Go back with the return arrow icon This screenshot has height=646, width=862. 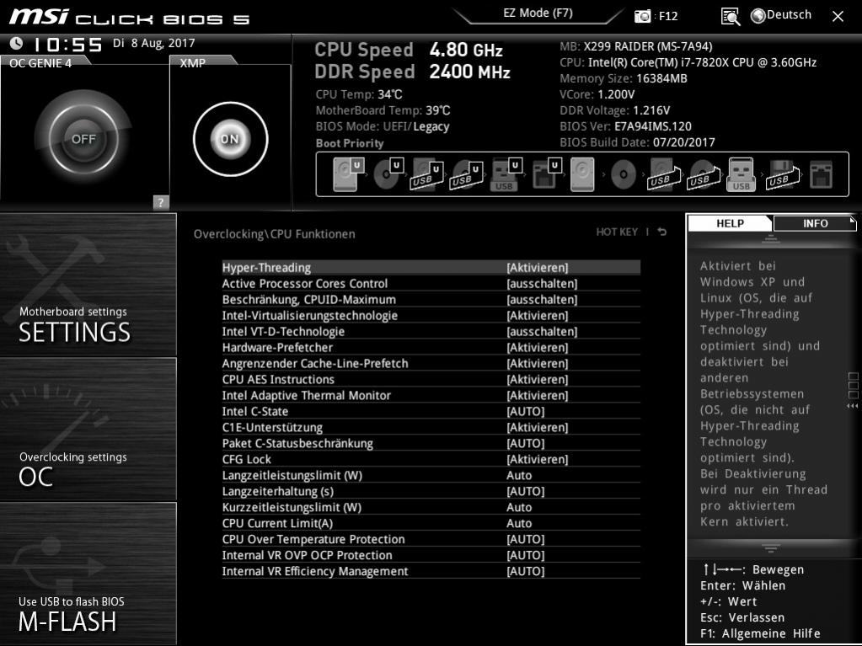pos(662,232)
